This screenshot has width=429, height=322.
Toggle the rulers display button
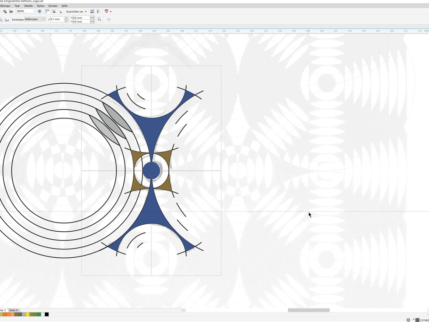[x=47, y=11]
